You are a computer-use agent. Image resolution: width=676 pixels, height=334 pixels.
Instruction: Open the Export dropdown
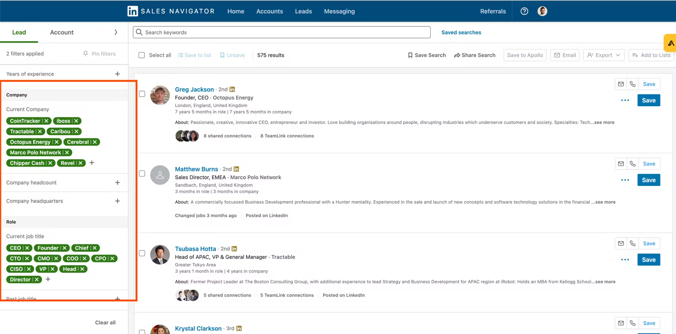coord(604,55)
